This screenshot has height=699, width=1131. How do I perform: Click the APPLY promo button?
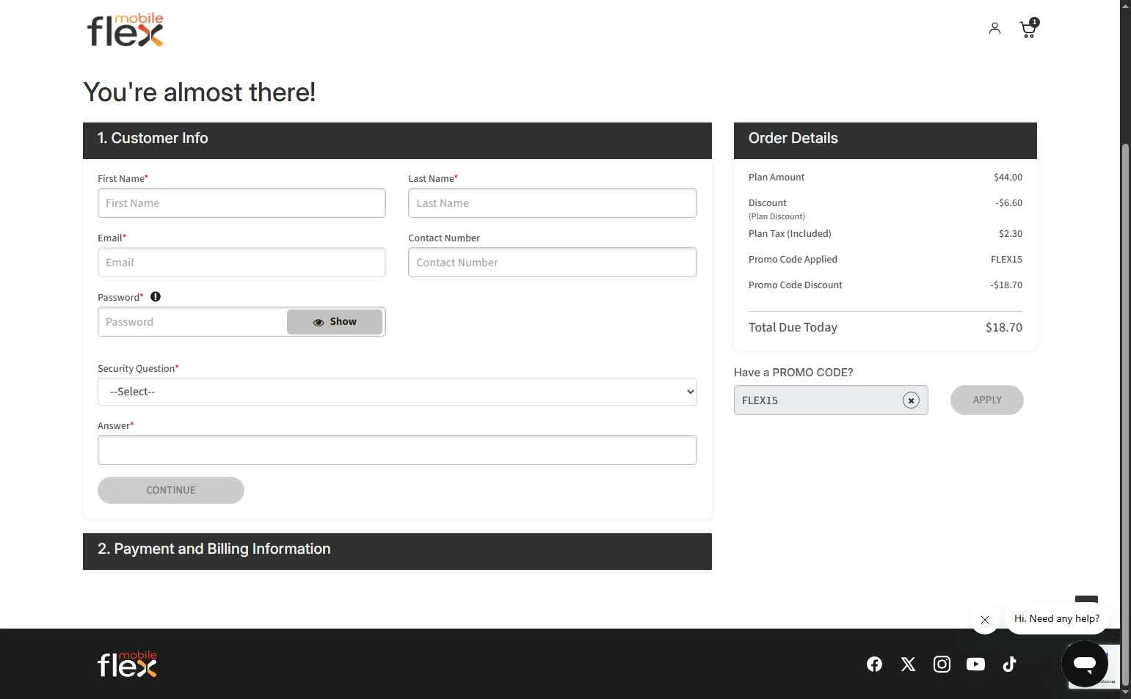[x=986, y=400]
